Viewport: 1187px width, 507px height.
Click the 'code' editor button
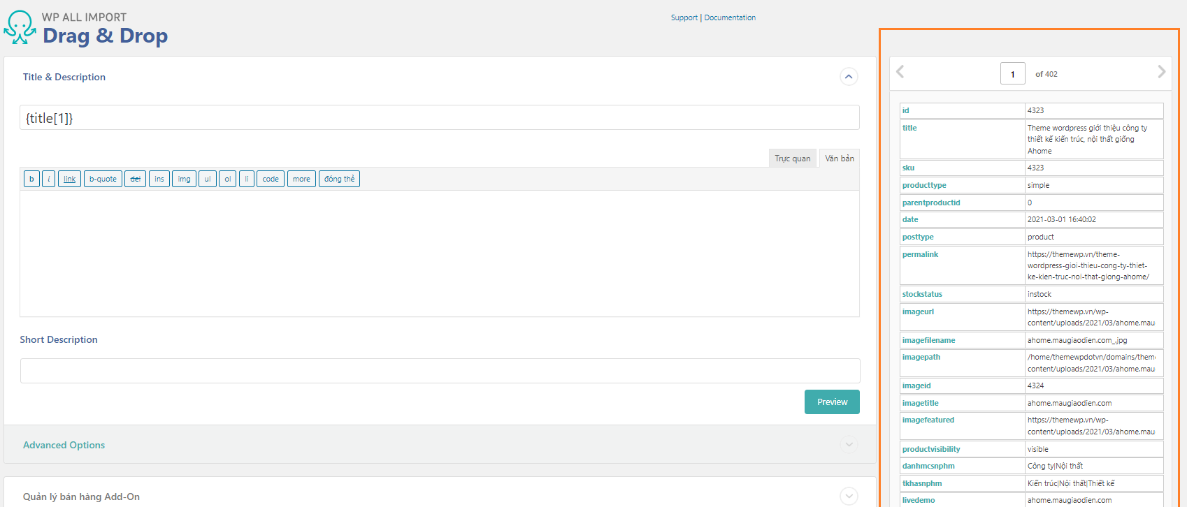tap(271, 179)
